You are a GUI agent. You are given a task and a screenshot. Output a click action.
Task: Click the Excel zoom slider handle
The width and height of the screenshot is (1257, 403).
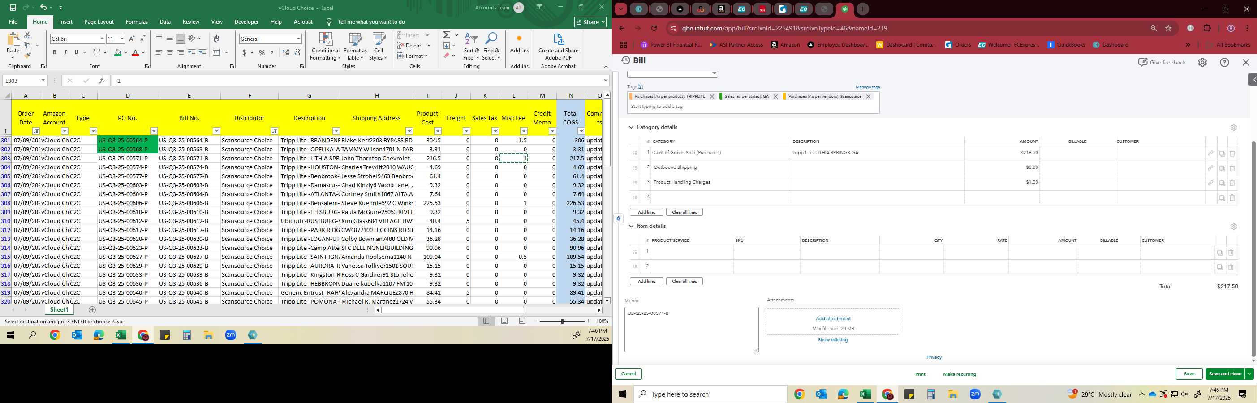point(562,321)
